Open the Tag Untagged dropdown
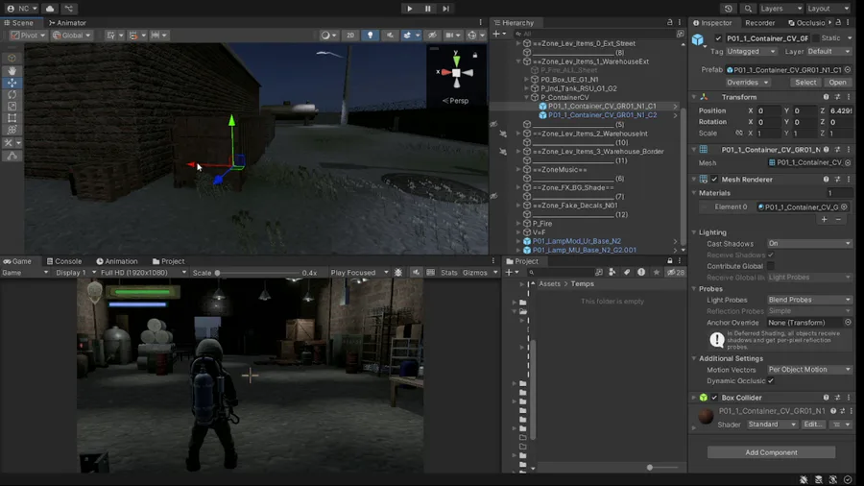This screenshot has height=486, width=864. [x=751, y=51]
